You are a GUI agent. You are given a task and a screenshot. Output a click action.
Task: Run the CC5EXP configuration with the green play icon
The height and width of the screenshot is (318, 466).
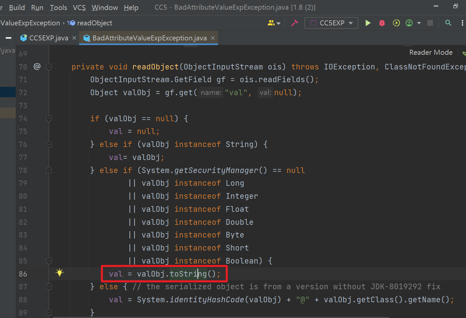368,23
